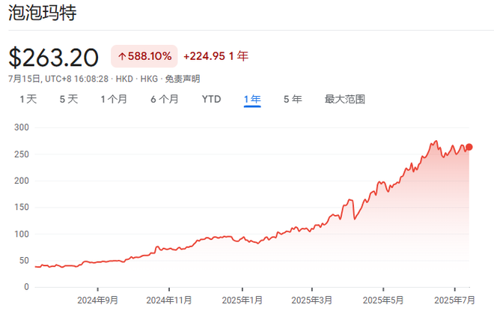Click the 2024年11月 axis label
The width and height of the screenshot is (494, 314).
click(x=169, y=300)
